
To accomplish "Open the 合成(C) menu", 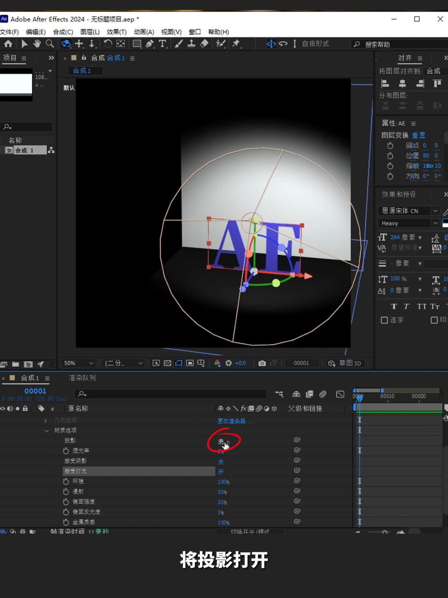I will point(63,32).
